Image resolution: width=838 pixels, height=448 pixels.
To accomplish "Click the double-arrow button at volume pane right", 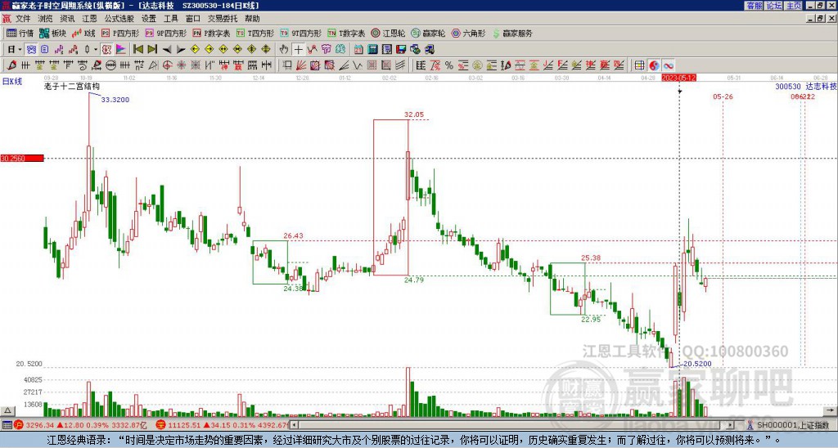I will point(831,411).
